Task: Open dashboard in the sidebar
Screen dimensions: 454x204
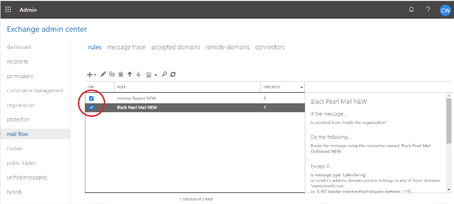Action: click(19, 47)
